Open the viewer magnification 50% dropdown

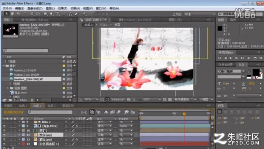(91, 100)
